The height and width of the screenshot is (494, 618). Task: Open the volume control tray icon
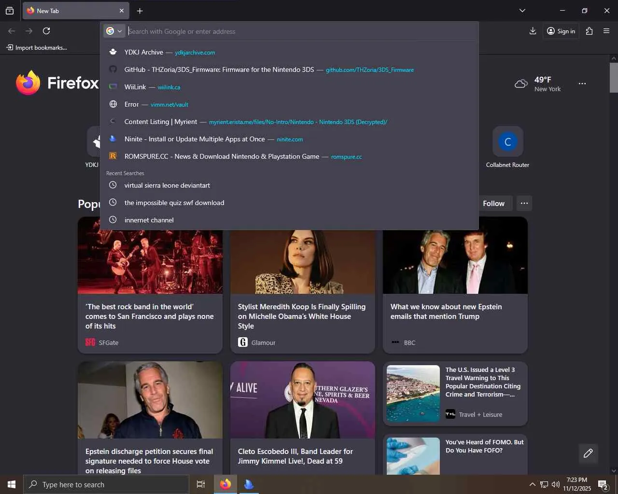556,484
